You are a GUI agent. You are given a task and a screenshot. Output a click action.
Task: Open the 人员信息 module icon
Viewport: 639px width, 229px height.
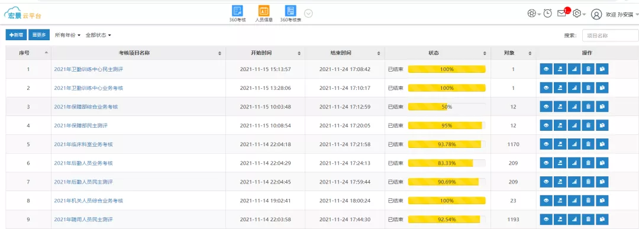point(264,11)
